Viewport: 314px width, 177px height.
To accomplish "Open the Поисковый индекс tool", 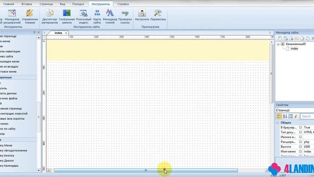I will [x=83, y=16].
